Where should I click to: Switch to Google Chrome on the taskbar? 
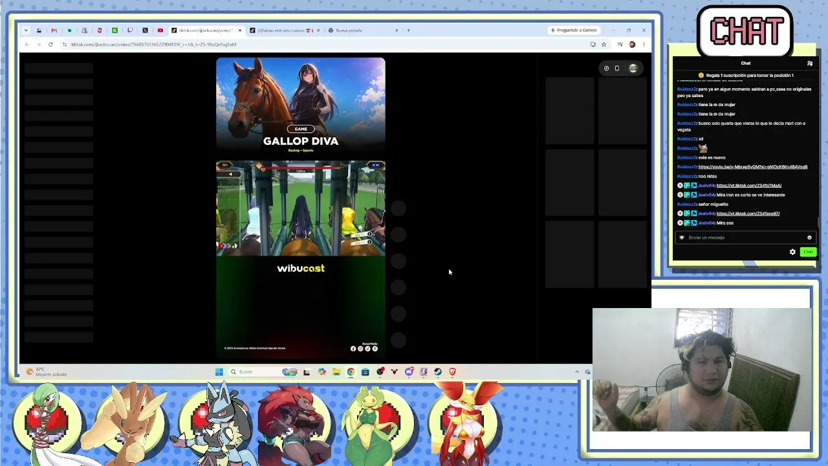point(351,372)
